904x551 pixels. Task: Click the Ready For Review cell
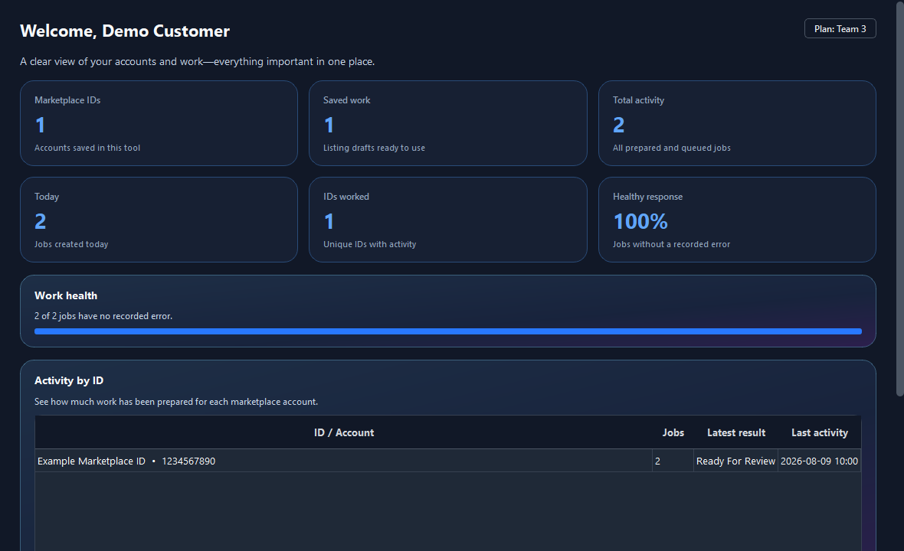tap(735, 461)
